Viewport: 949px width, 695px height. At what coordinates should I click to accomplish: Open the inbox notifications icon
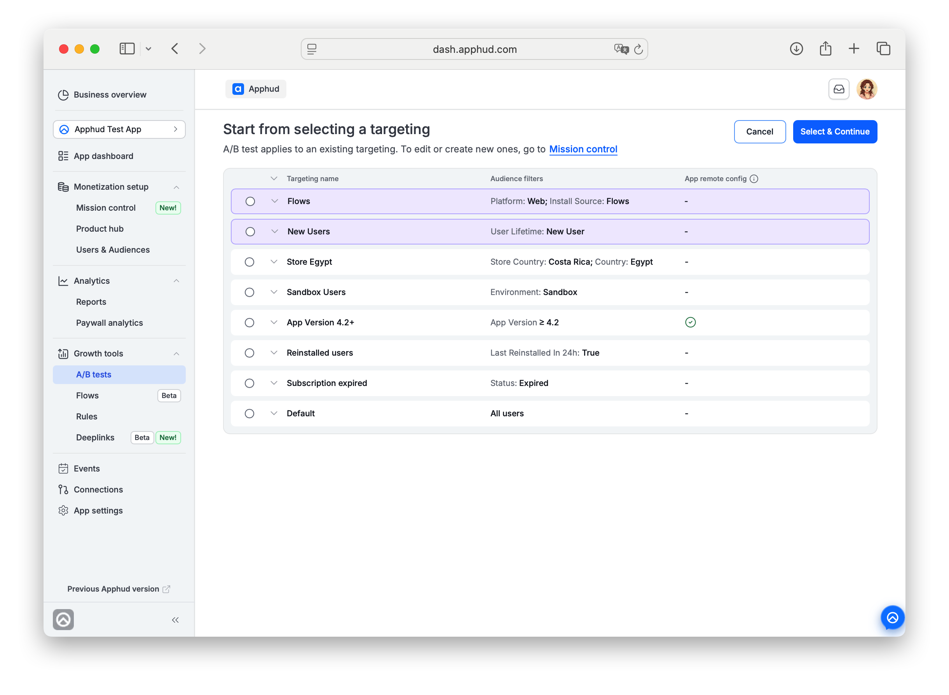pos(838,89)
